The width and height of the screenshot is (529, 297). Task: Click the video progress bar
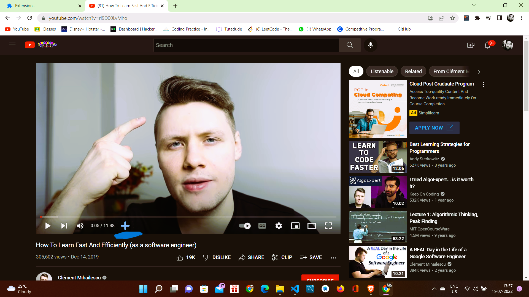tap(188, 217)
